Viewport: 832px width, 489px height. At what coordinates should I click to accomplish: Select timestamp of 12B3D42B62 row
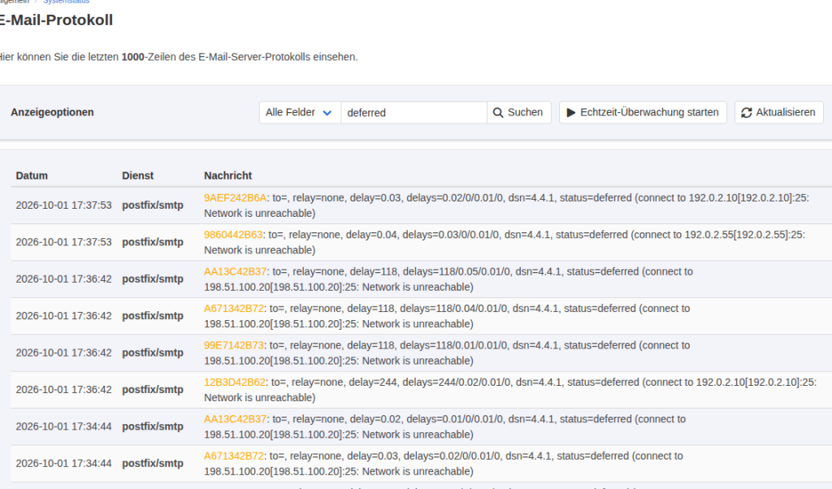pyautogui.click(x=63, y=389)
